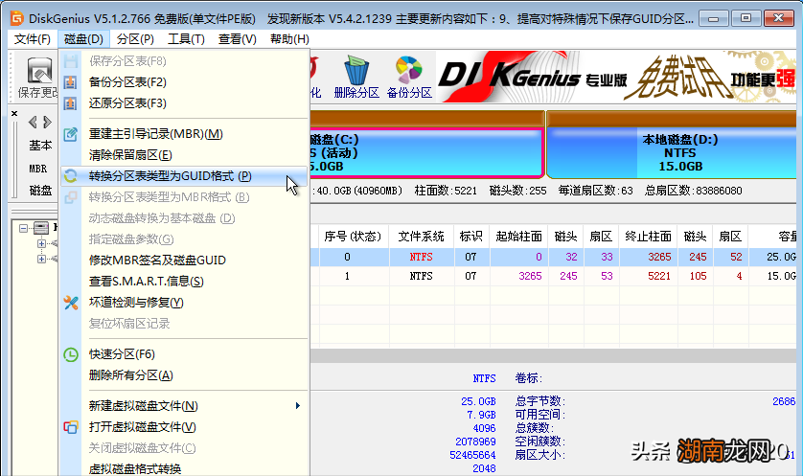The width and height of the screenshot is (803, 476).
Task: Open the 查看(V) menu
Action: point(237,39)
